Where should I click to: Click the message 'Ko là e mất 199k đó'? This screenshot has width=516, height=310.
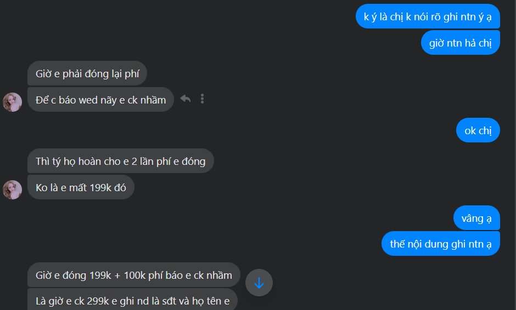click(81, 187)
